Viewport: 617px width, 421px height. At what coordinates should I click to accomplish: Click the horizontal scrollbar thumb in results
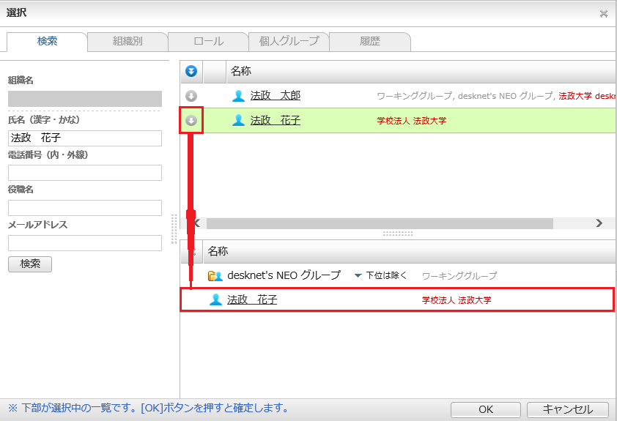click(380, 223)
